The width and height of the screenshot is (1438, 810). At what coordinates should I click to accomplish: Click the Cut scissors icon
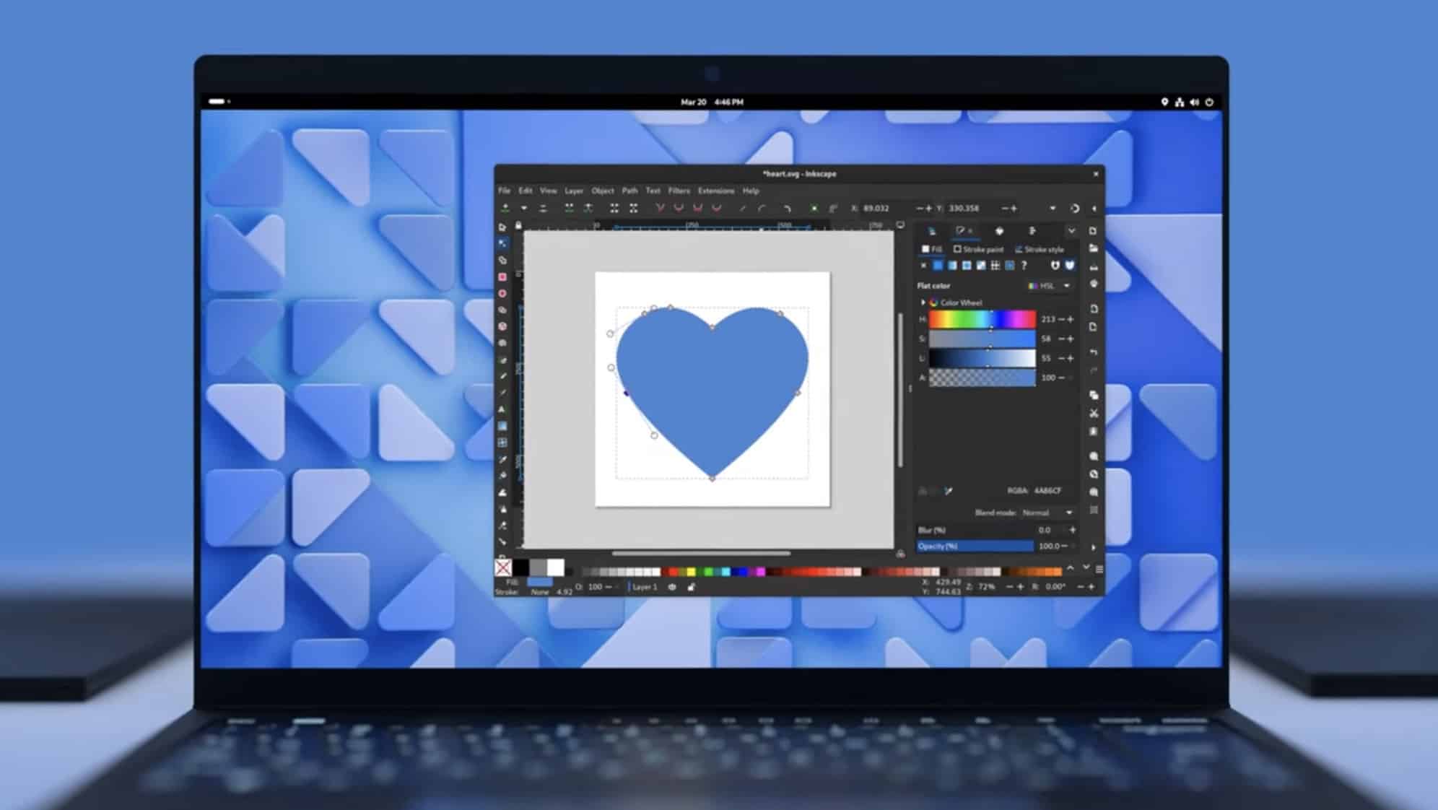(x=1094, y=413)
